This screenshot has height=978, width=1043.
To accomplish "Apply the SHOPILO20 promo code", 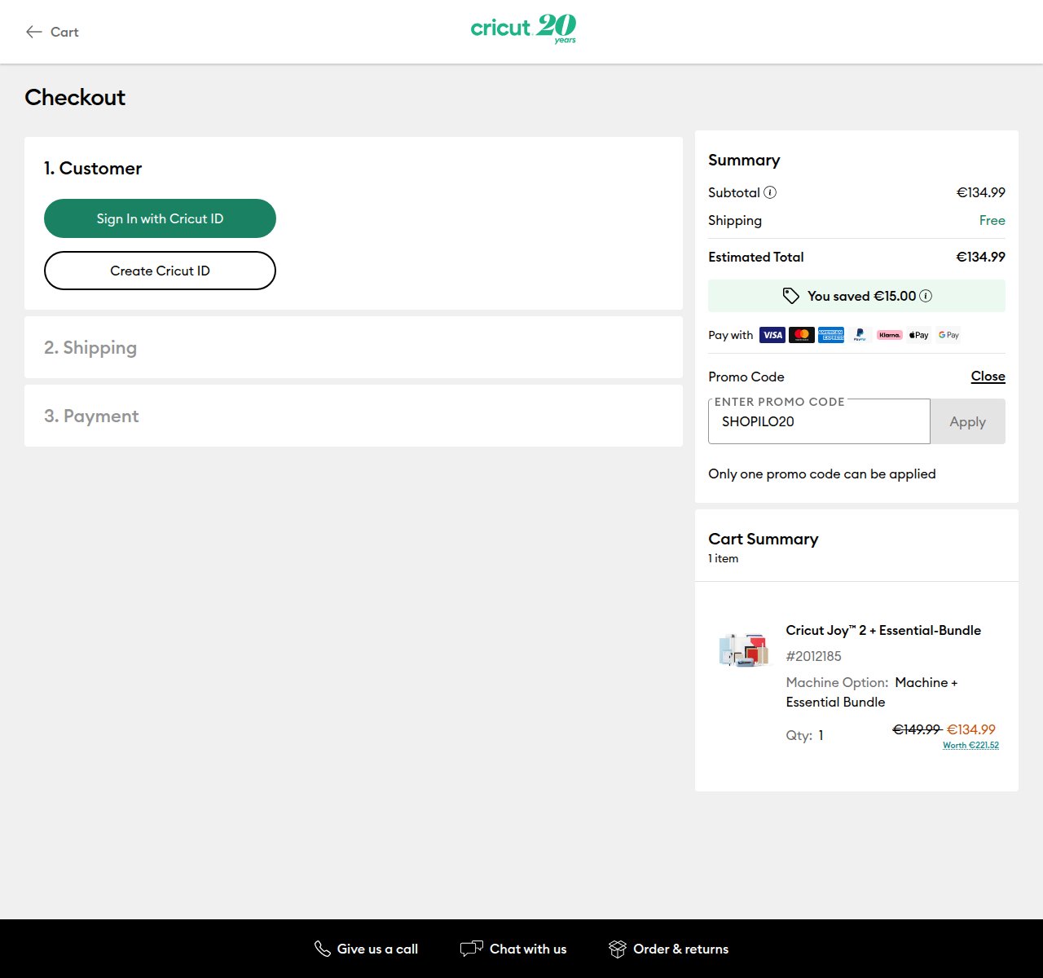I will tap(967, 421).
